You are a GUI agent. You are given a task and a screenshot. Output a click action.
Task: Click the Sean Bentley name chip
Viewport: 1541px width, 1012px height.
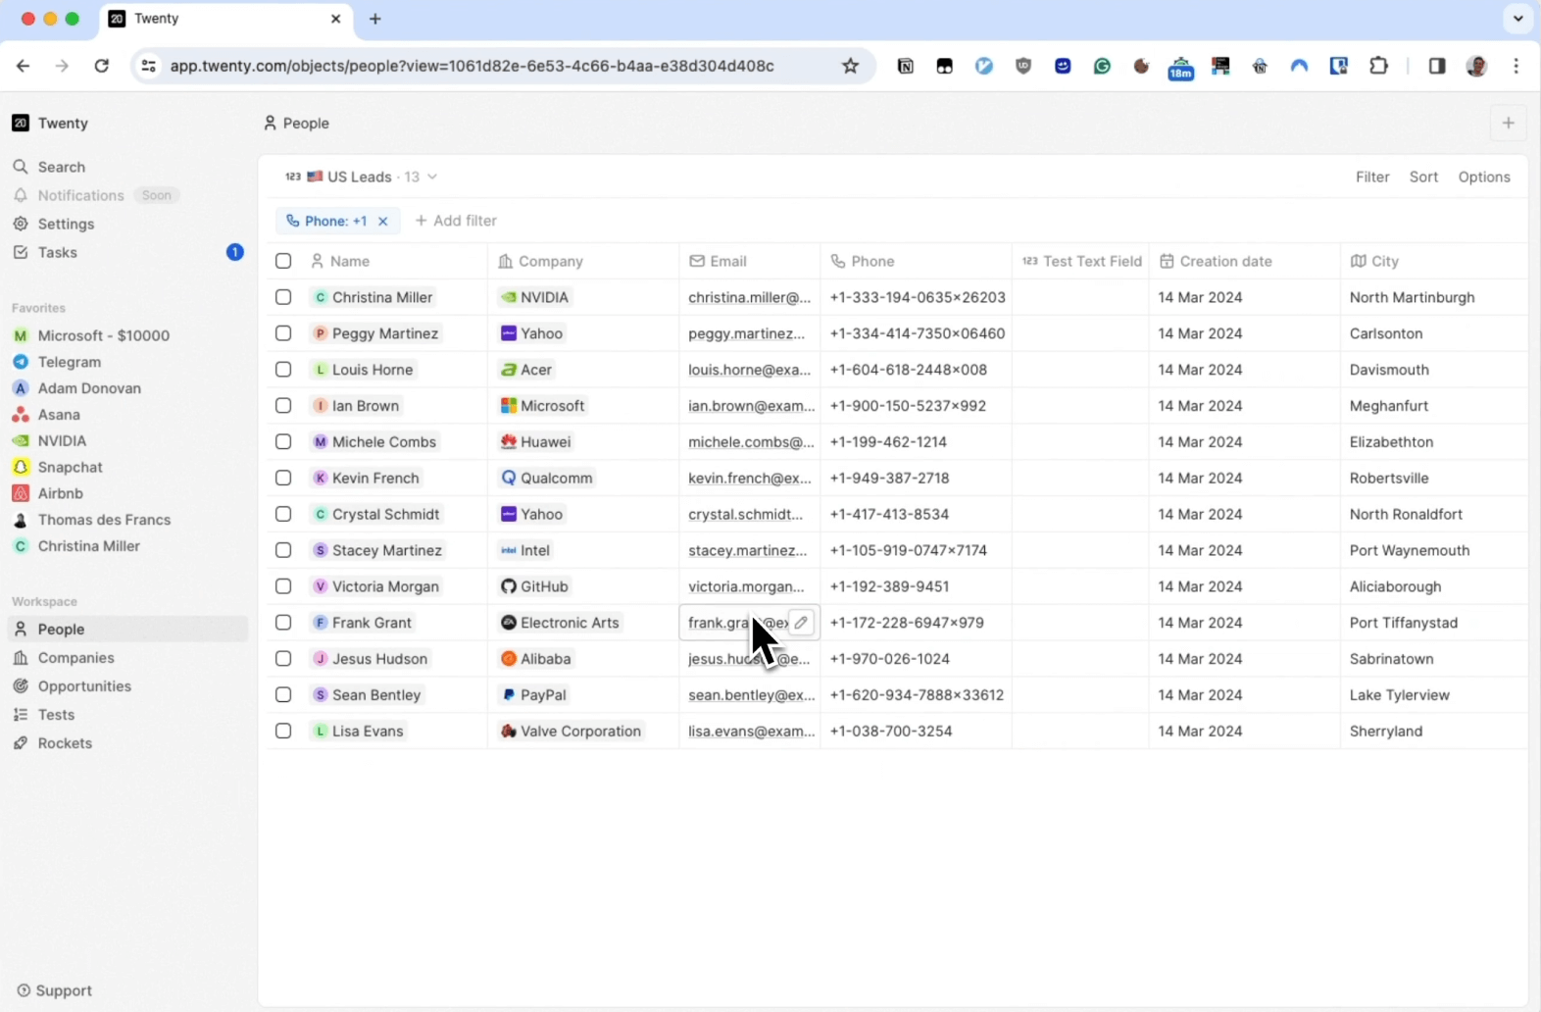point(368,695)
